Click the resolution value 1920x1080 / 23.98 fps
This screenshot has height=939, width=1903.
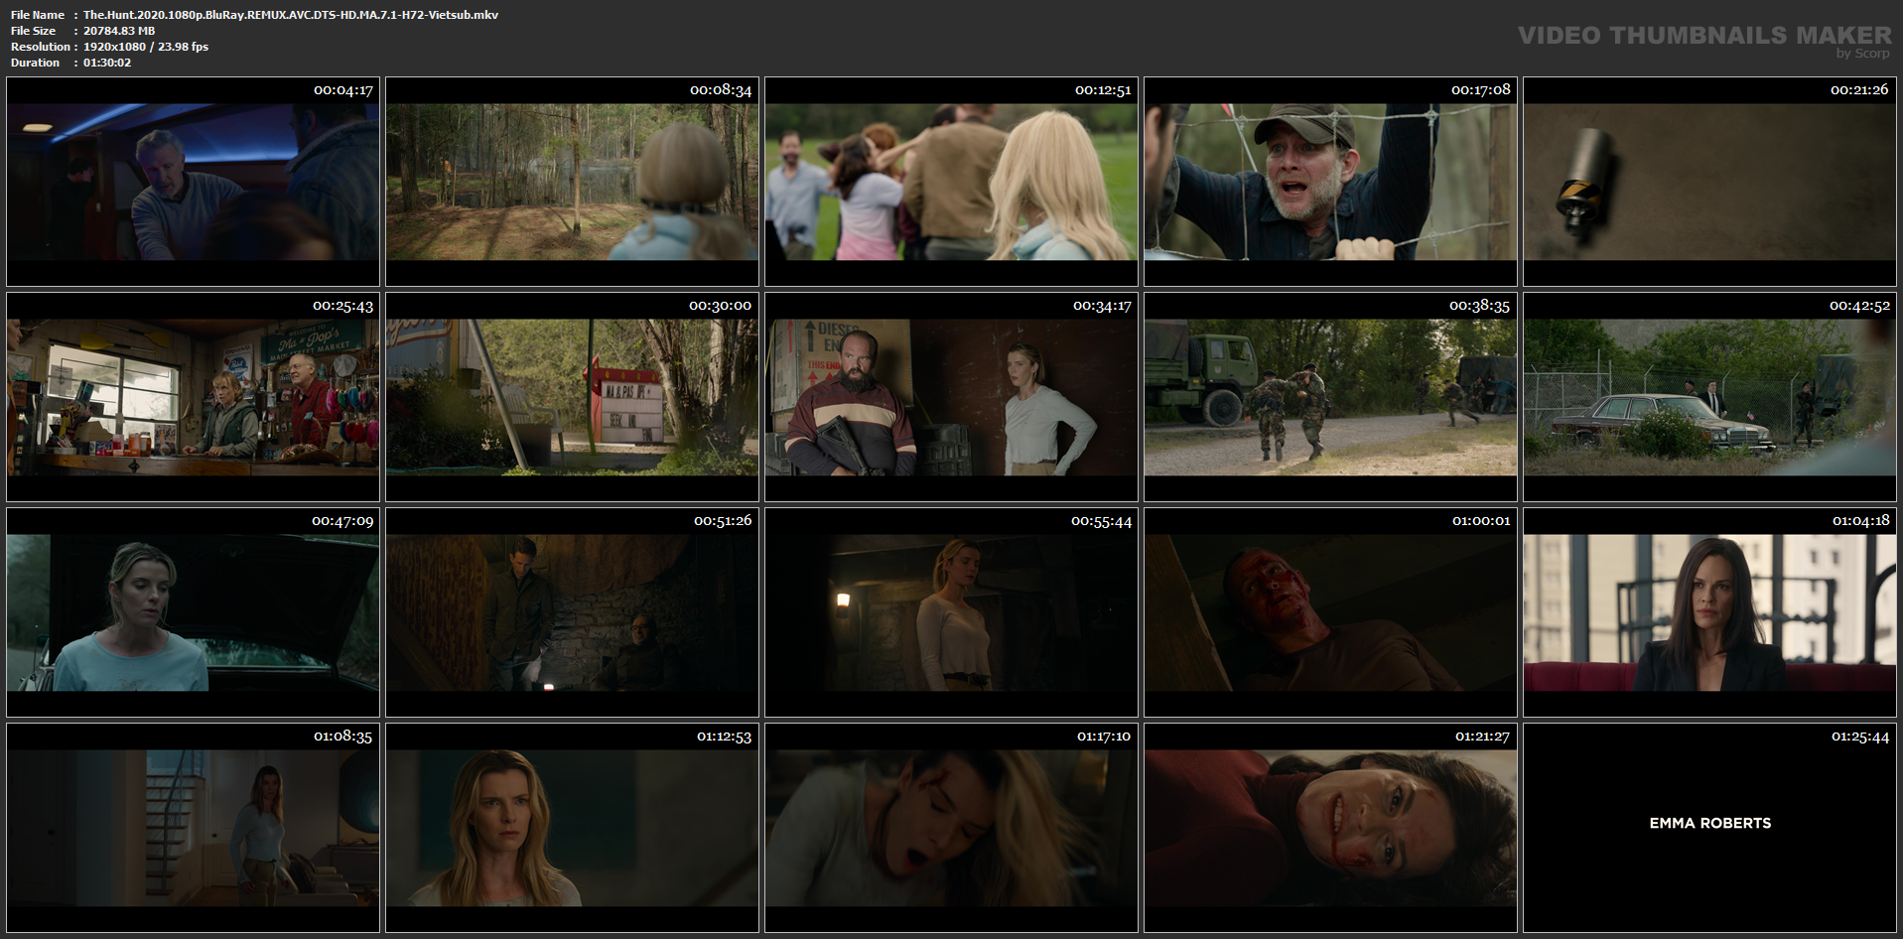click(146, 47)
